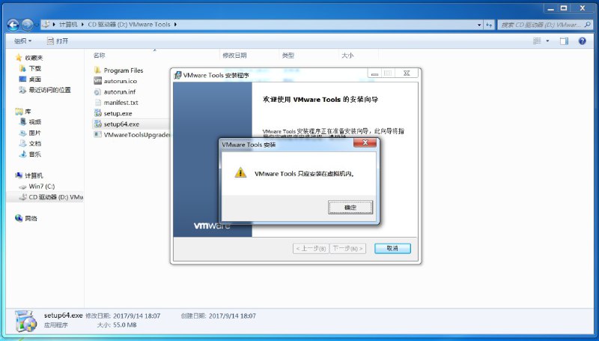The height and width of the screenshot is (341, 599).
Task: Select 计算机 computer in sidebar
Action: (x=29, y=175)
